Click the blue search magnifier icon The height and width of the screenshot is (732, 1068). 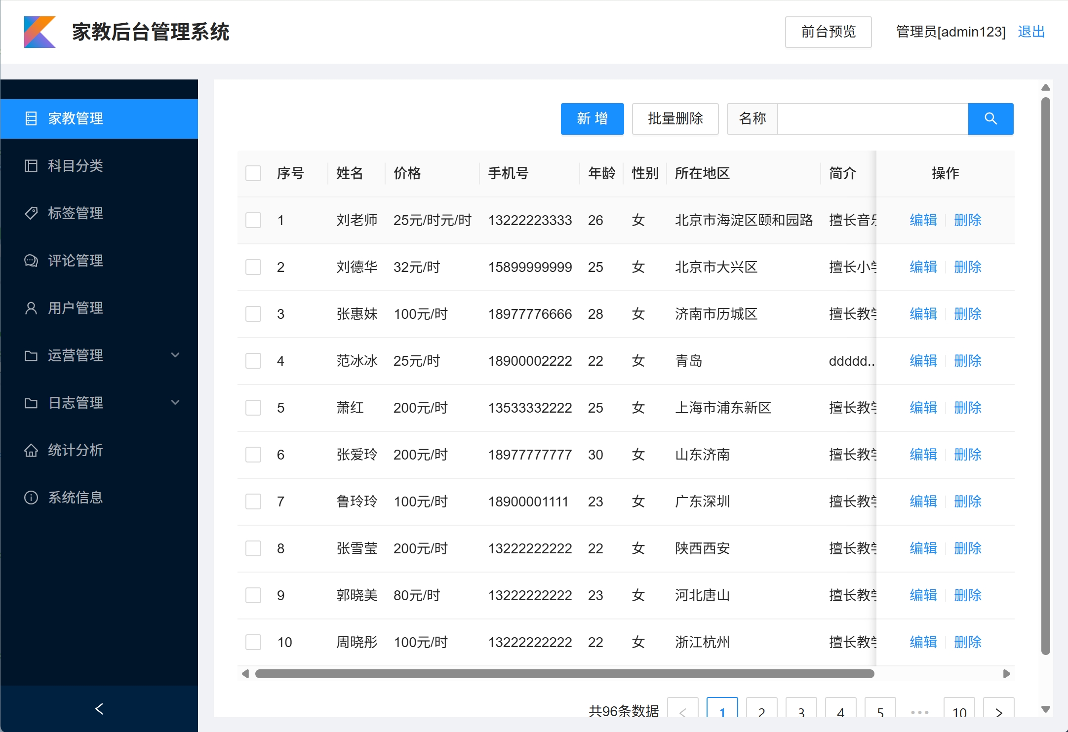[x=991, y=118]
